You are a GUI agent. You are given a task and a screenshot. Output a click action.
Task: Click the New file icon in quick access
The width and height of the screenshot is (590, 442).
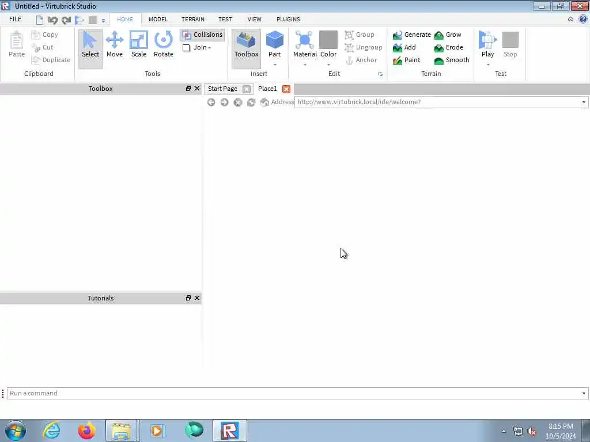[40, 20]
